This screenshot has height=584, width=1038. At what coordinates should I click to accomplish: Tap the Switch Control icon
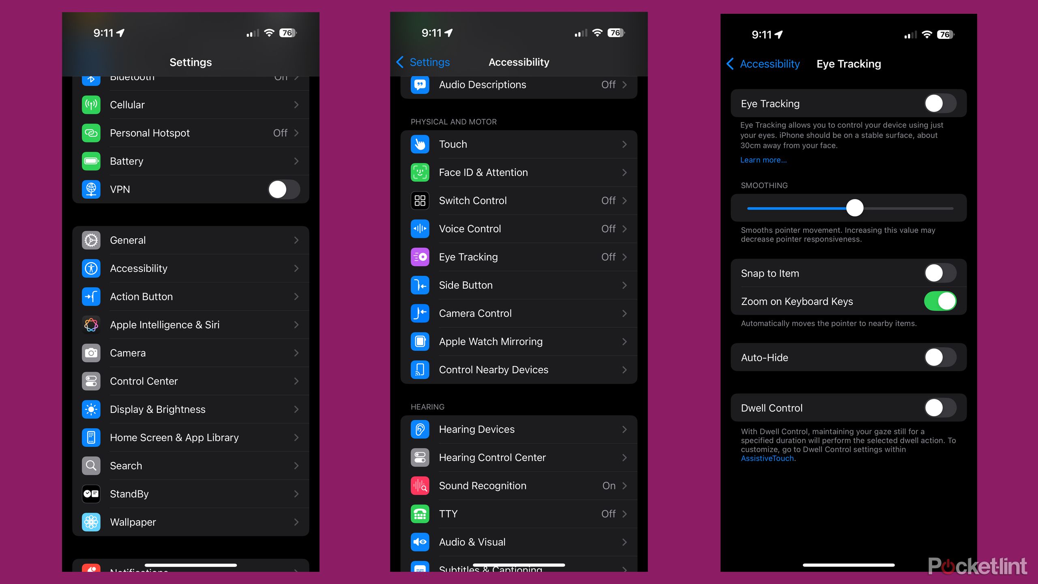click(419, 200)
